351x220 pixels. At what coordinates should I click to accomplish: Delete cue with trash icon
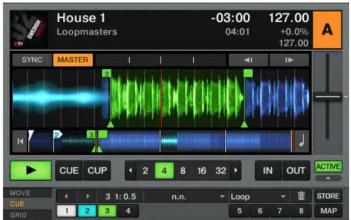point(301,196)
